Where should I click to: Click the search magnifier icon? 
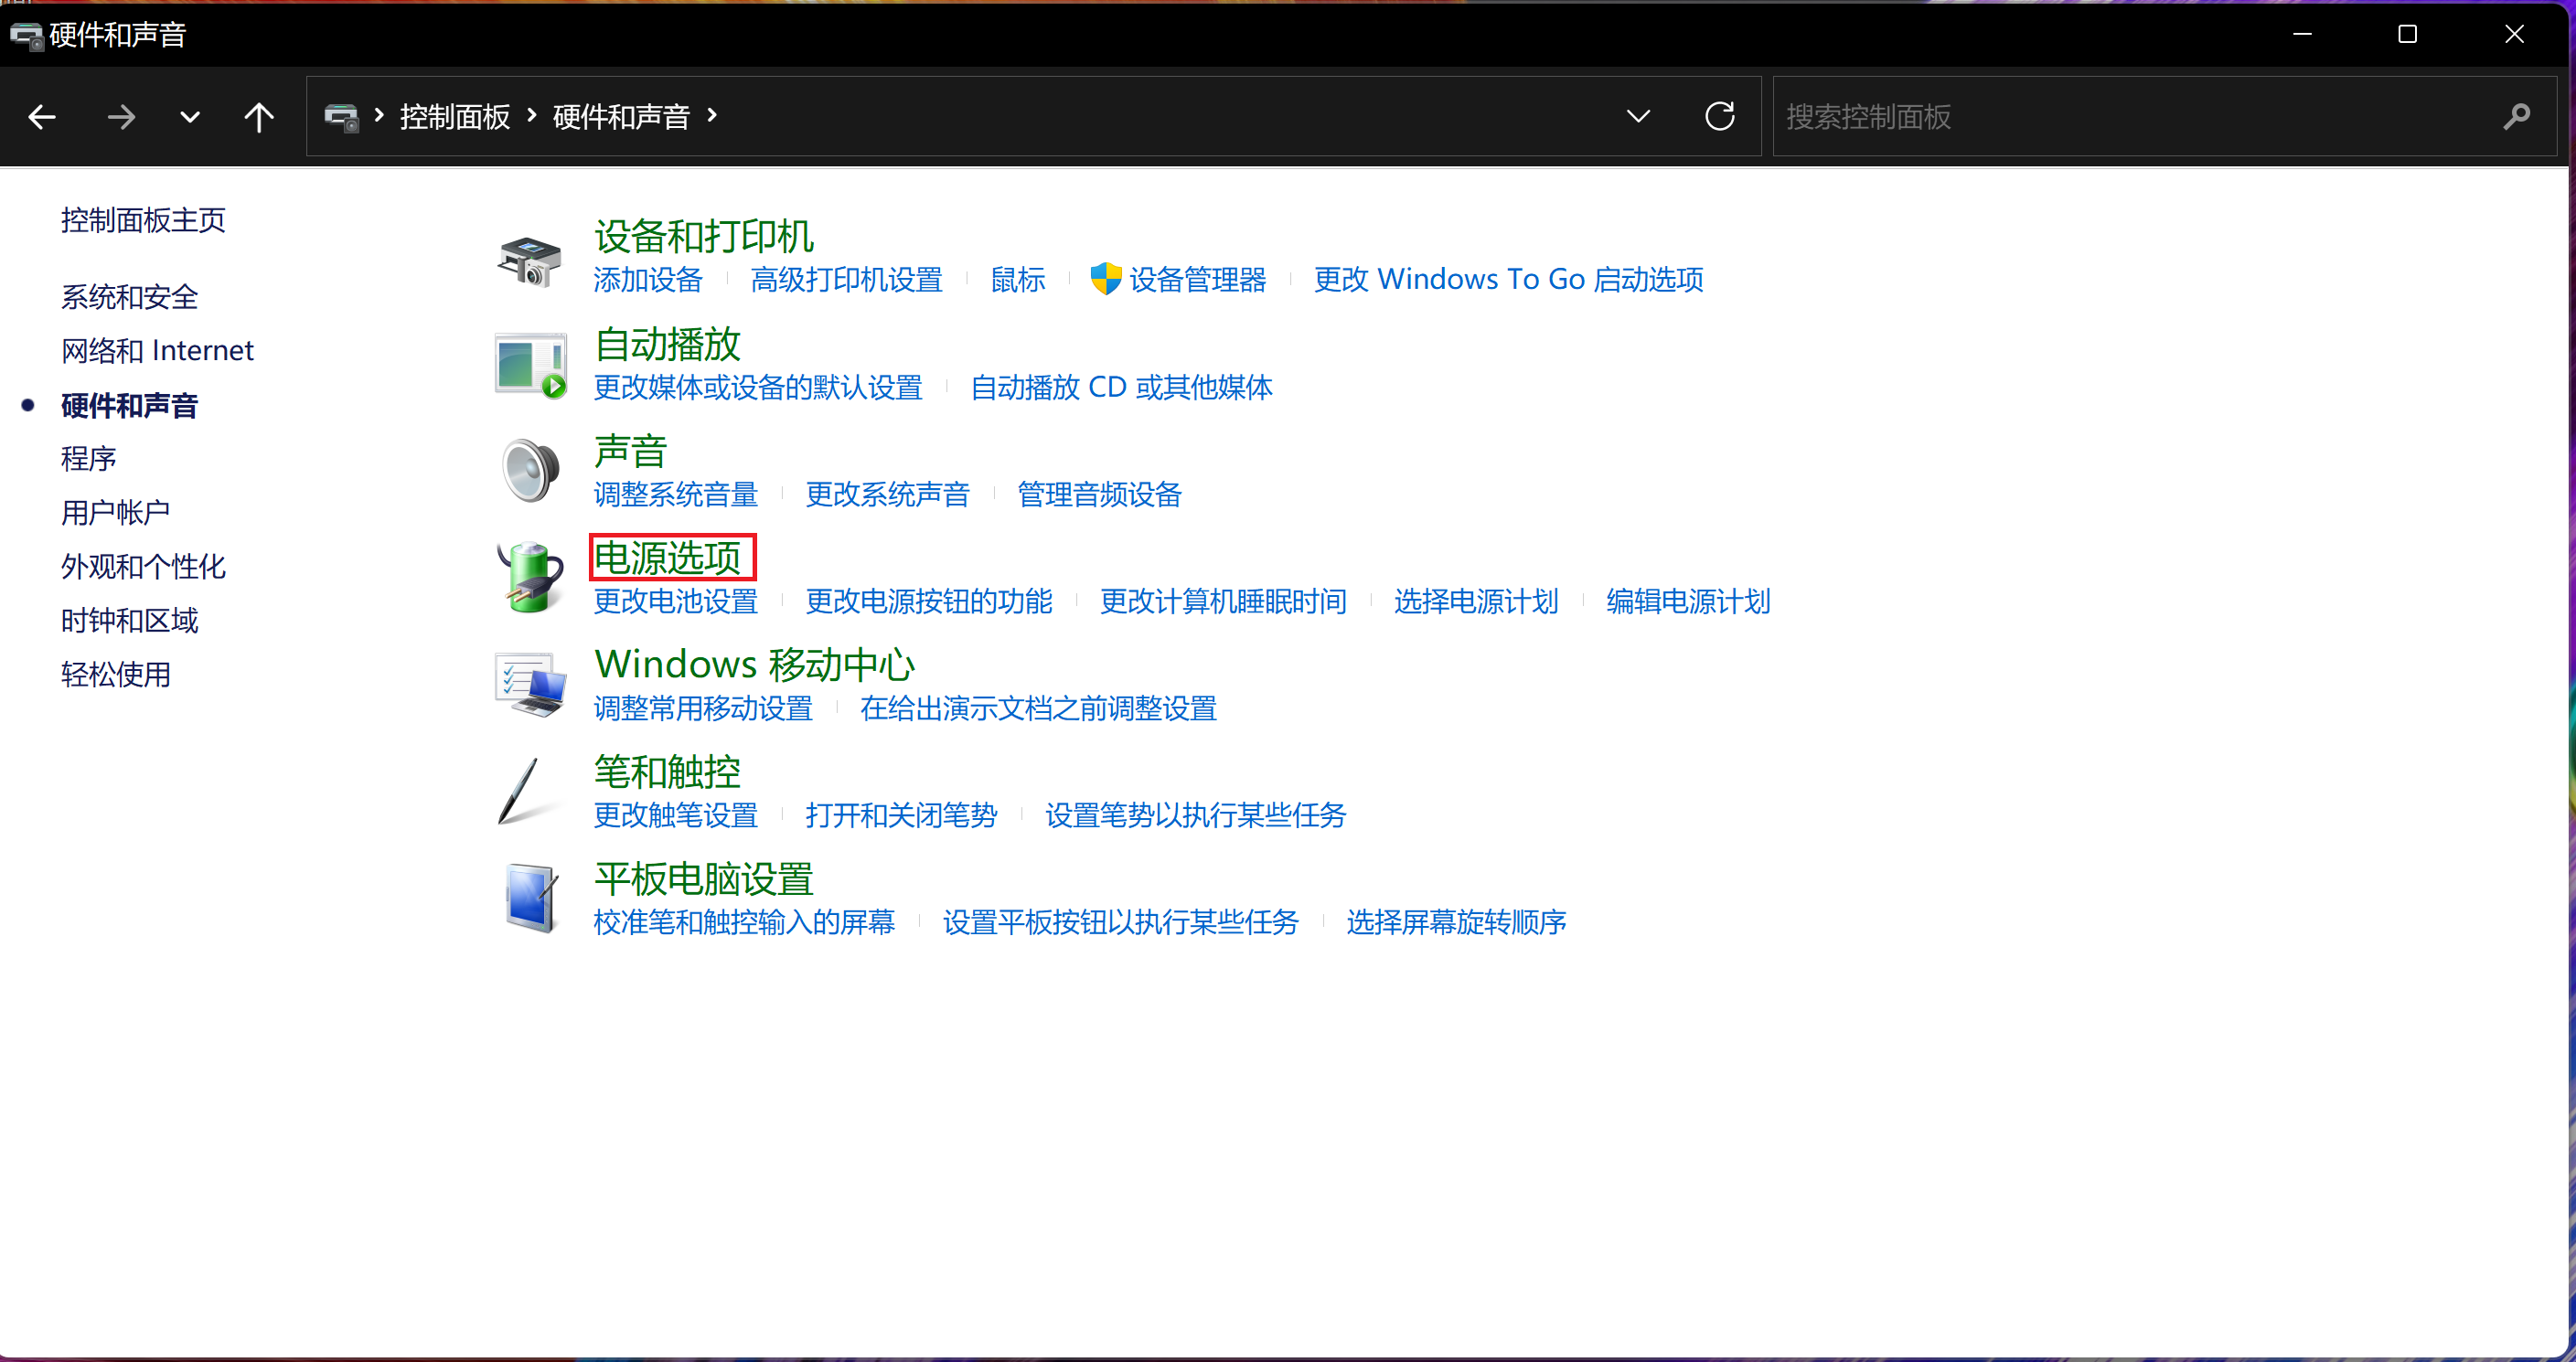click(2517, 117)
